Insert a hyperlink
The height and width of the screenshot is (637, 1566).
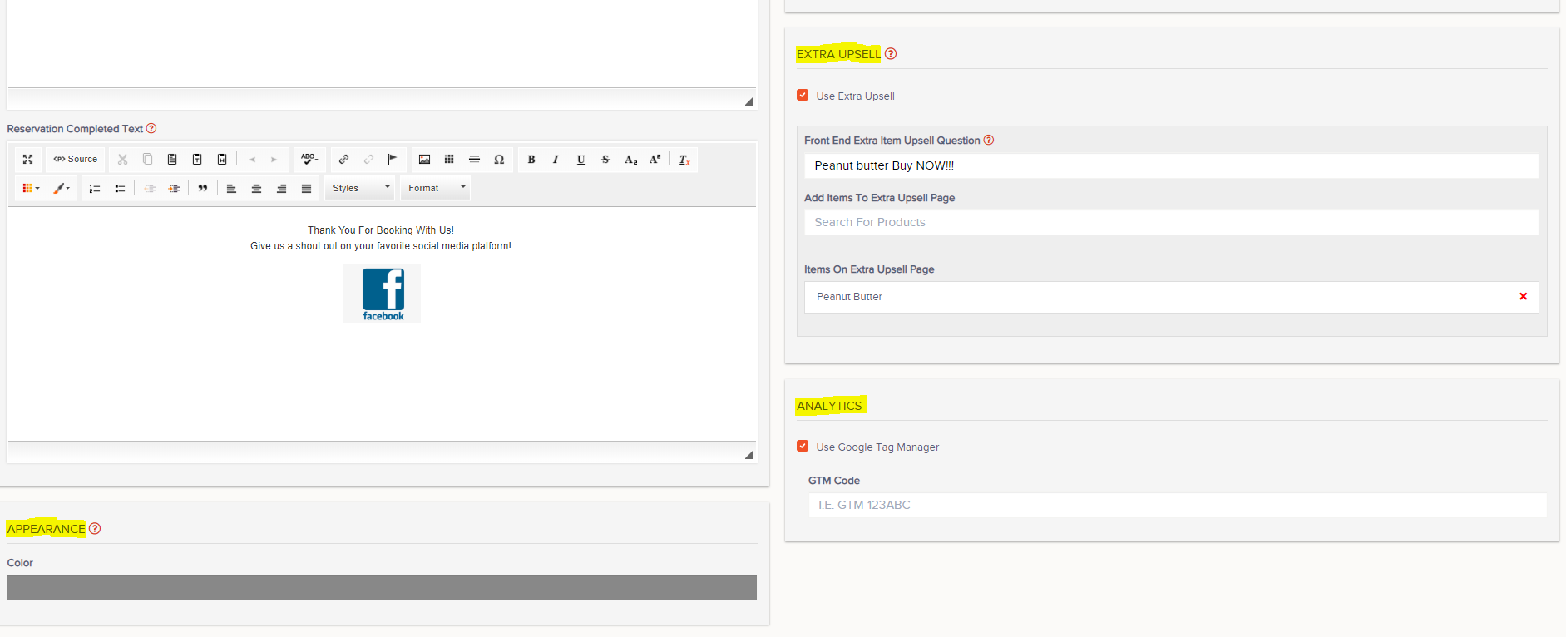point(343,160)
